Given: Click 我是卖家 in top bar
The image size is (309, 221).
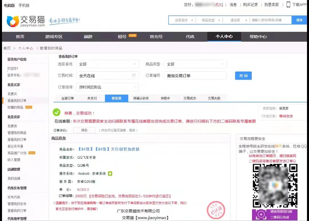Looking at the screenshot, I should (x=272, y=5).
